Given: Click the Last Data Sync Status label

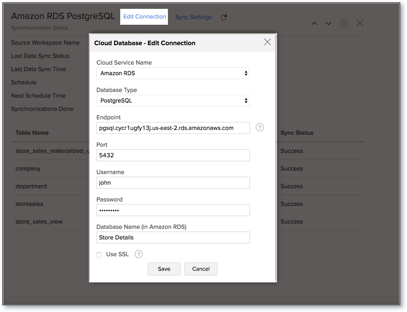Looking at the screenshot, I should (x=40, y=56).
